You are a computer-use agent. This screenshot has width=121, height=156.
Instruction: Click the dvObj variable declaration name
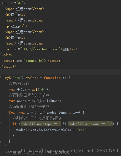click(22, 90)
